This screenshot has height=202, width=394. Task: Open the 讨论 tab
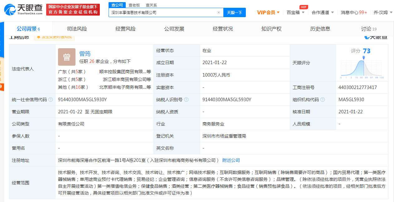[x=369, y=29]
